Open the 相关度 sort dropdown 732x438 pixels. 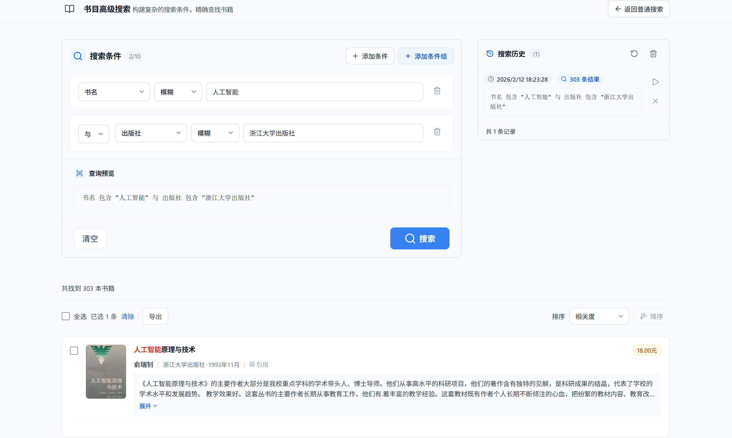[599, 316]
